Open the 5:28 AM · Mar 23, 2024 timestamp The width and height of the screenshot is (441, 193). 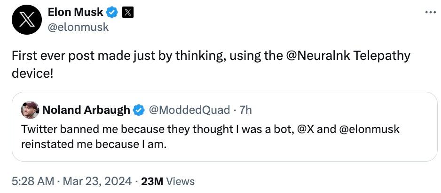point(71,181)
